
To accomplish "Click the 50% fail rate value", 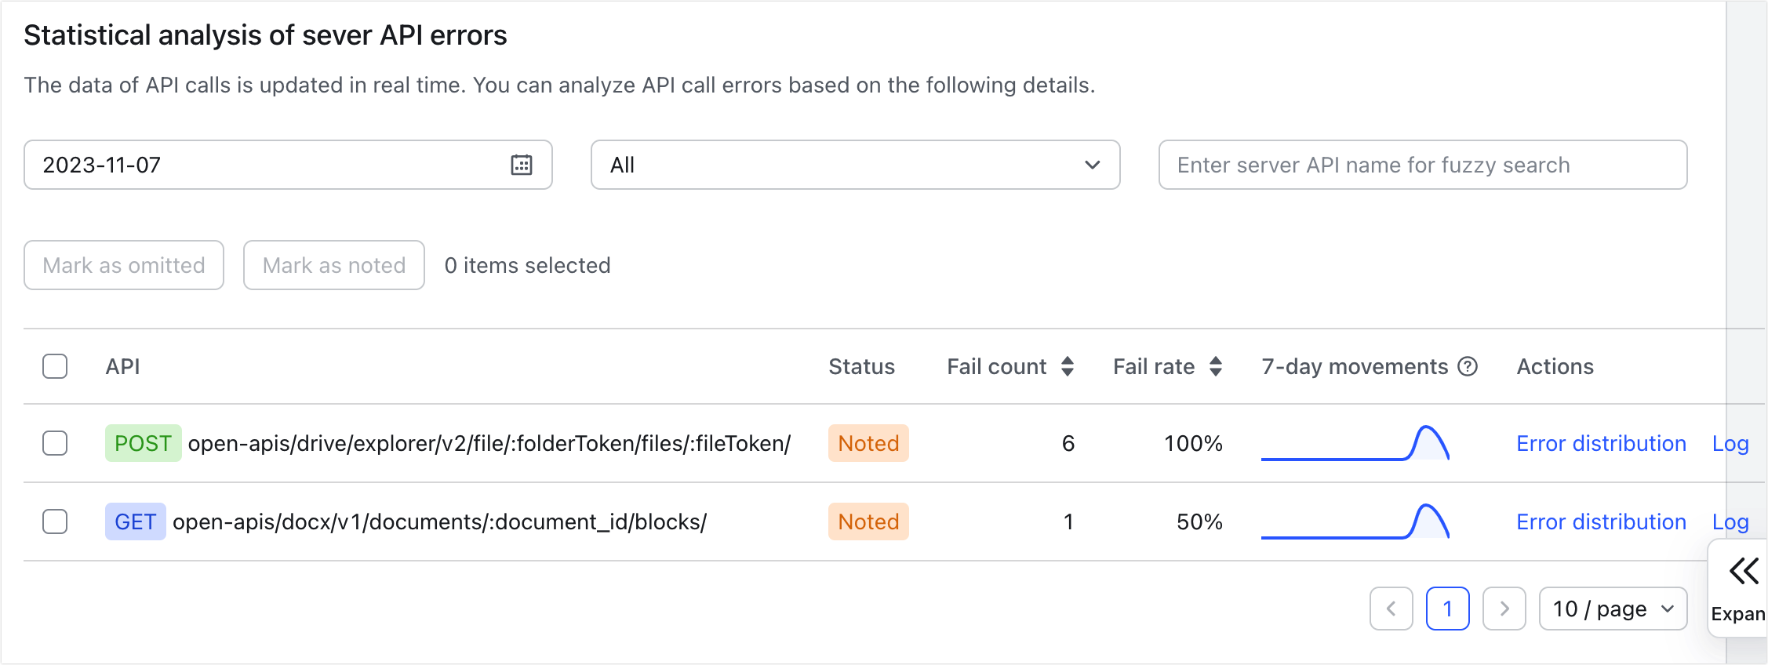I will coord(1199,521).
